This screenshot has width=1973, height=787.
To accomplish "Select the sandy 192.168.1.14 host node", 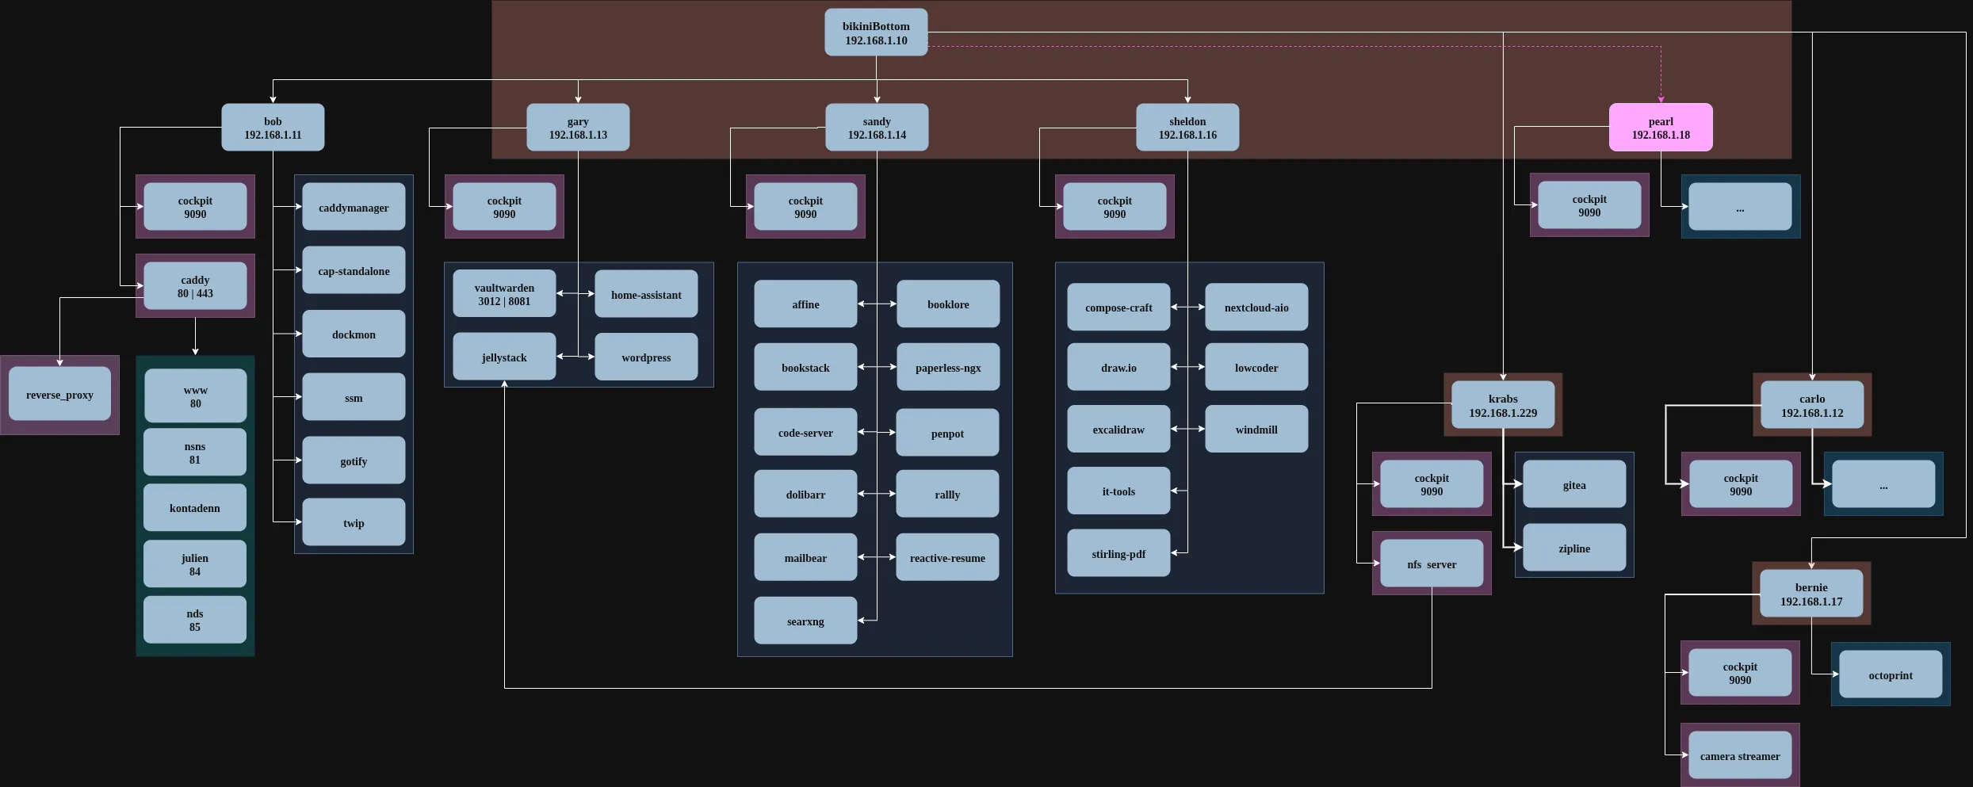I will (877, 128).
